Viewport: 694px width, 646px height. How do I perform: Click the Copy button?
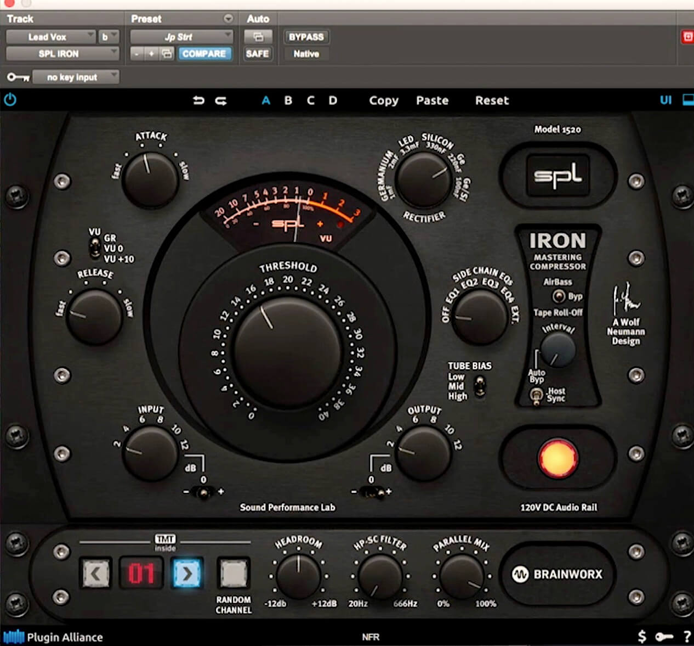[x=384, y=100]
